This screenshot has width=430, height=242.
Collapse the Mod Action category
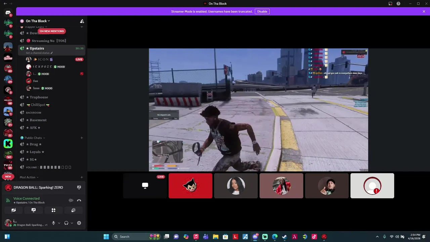tap(29, 177)
